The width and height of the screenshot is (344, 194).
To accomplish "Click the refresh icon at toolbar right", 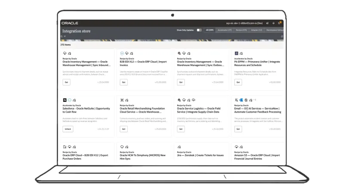I will tap(282, 37).
